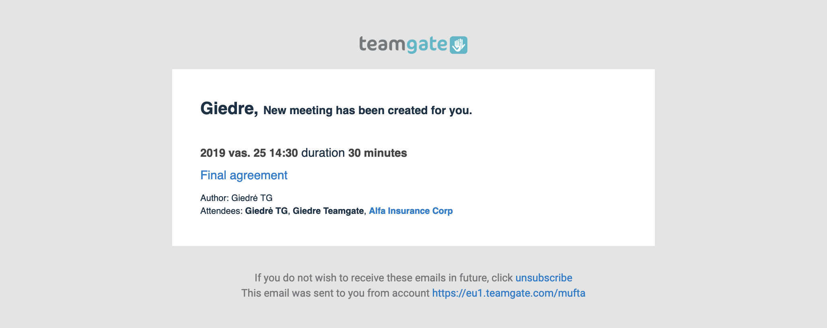This screenshot has height=328, width=827.
Task: Click the Giedre greeting heading
Action: point(229,109)
